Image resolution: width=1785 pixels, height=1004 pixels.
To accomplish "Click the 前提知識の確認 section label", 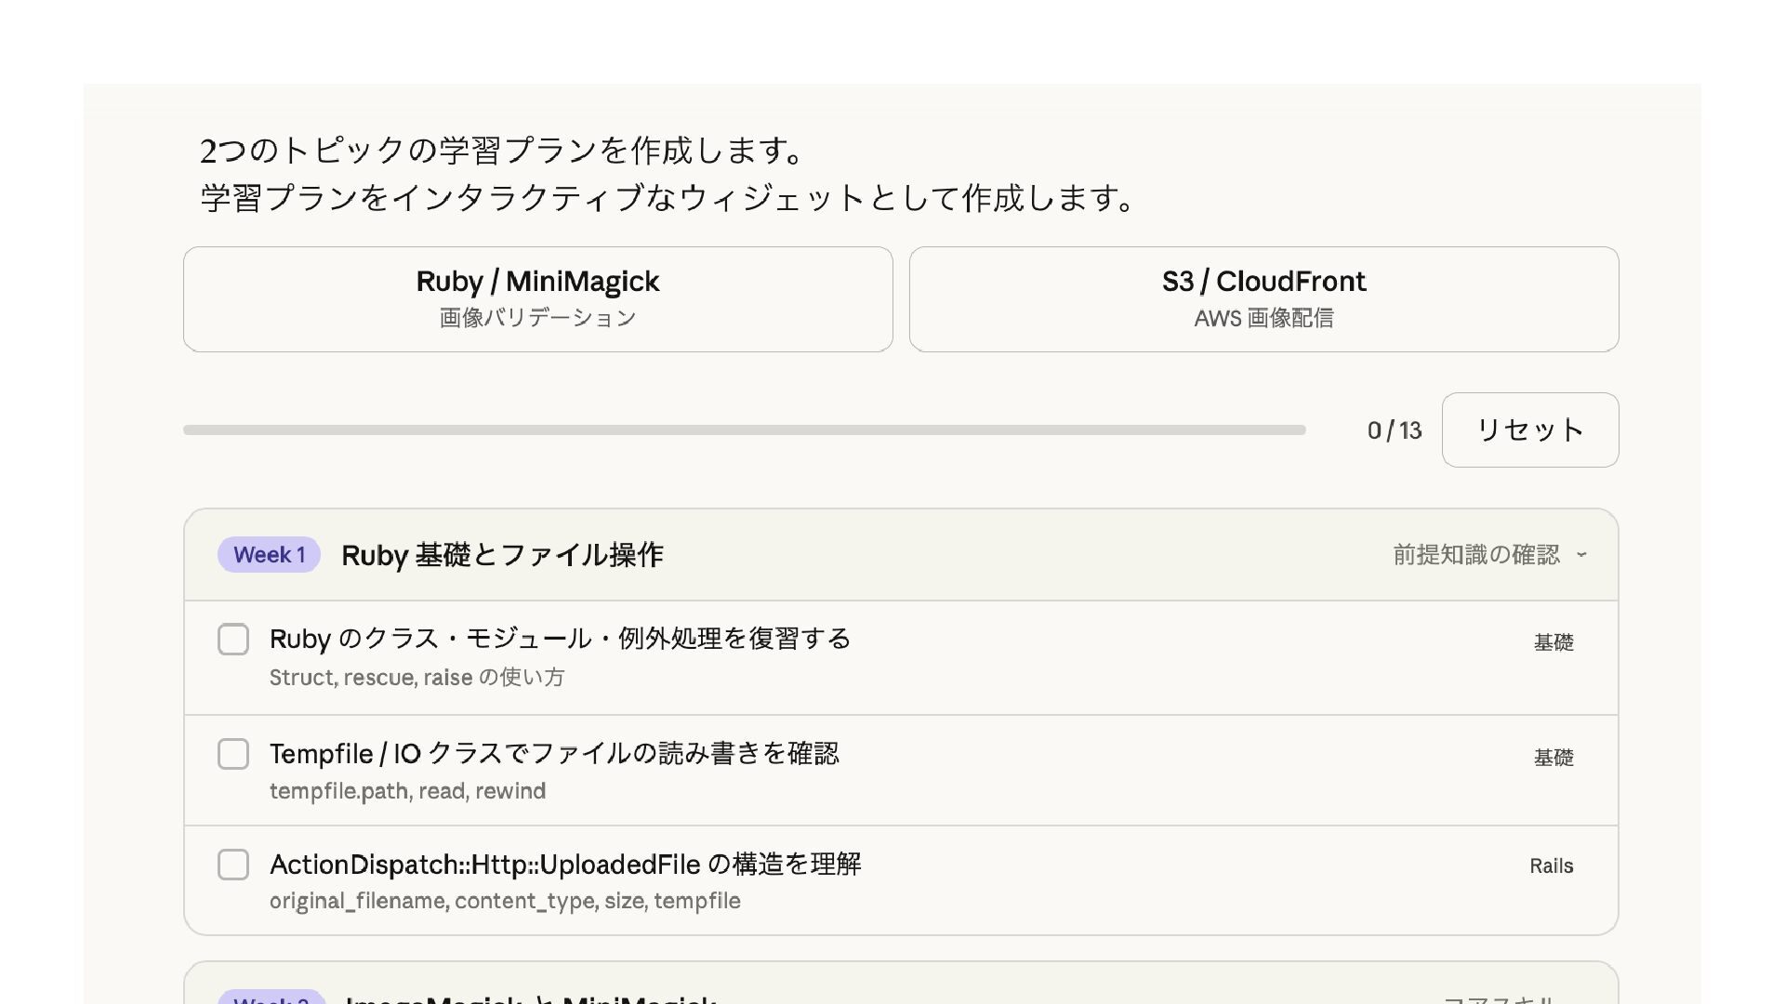I will pyautogui.click(x=1475, y=555).
